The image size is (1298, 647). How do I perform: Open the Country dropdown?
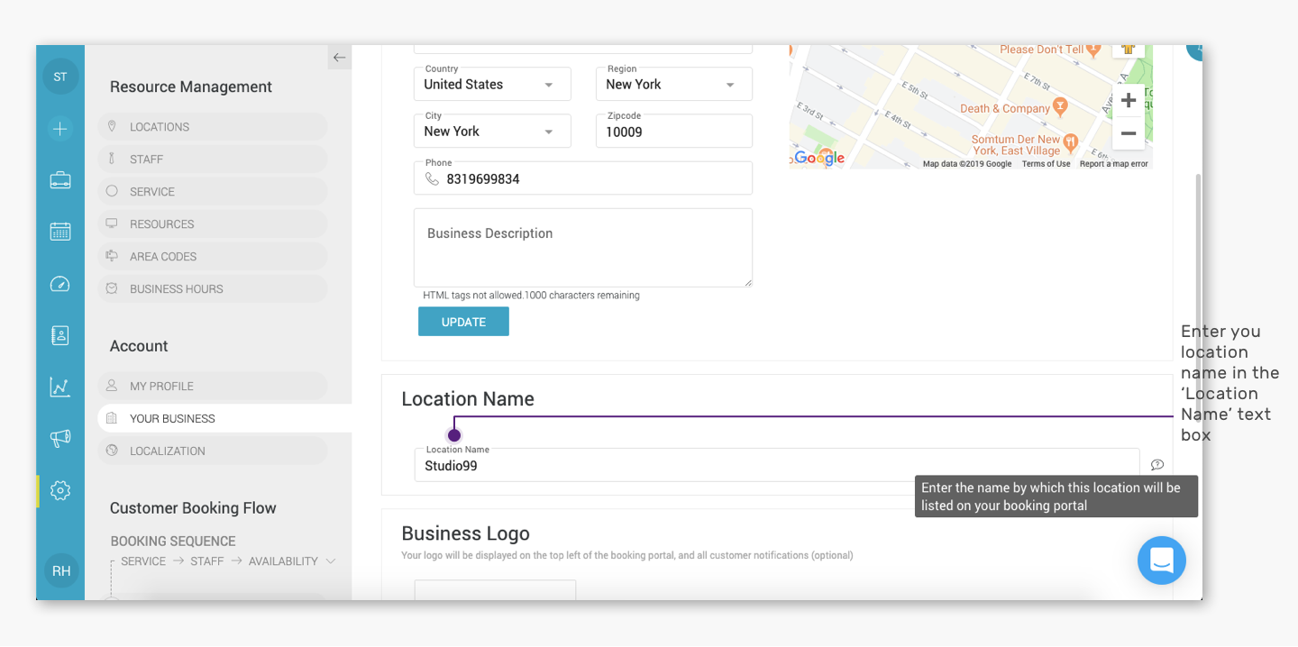coord(492,84)
